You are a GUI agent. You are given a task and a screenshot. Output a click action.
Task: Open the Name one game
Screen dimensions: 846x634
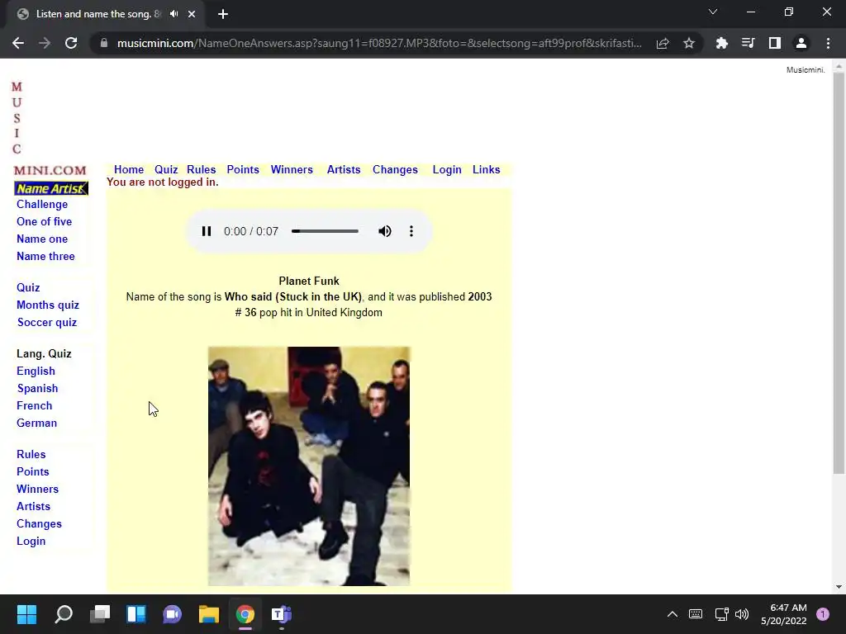[x=42, y=239]
